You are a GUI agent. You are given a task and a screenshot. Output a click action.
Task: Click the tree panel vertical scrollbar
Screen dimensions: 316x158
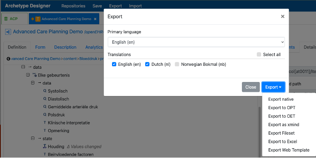coord(260,132)
